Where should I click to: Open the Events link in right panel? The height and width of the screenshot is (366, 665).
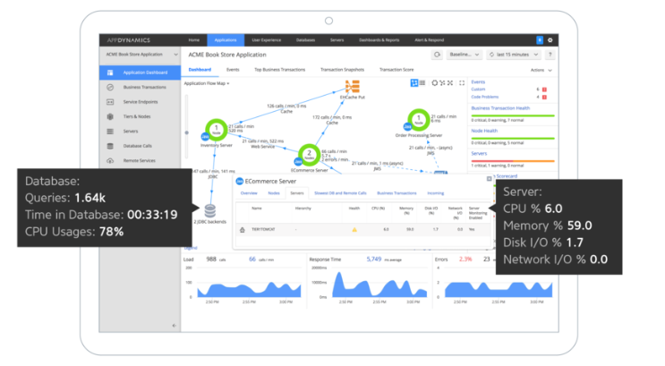[478, 82]
